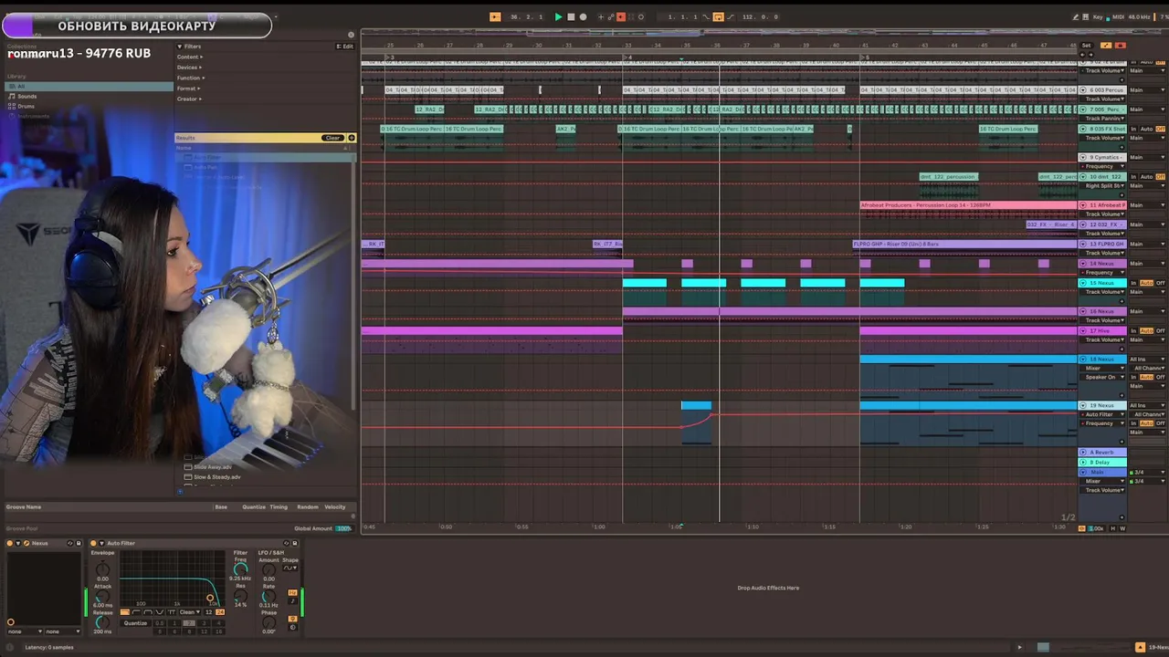Fold the 19 Nexus track
Screen dimensions: 1169x657
tap(1082, 405)
